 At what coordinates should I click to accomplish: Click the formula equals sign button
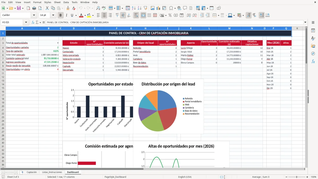click(x=44, y=23)
